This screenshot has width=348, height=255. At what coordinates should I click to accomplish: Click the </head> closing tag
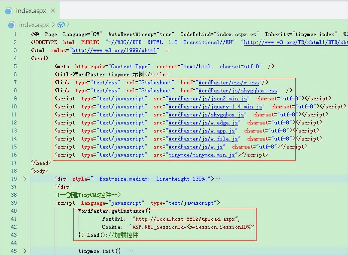[x=41, y=163]
